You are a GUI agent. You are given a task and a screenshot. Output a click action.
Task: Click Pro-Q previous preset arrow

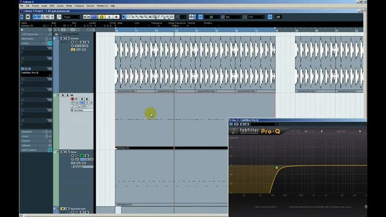point(321,131)
